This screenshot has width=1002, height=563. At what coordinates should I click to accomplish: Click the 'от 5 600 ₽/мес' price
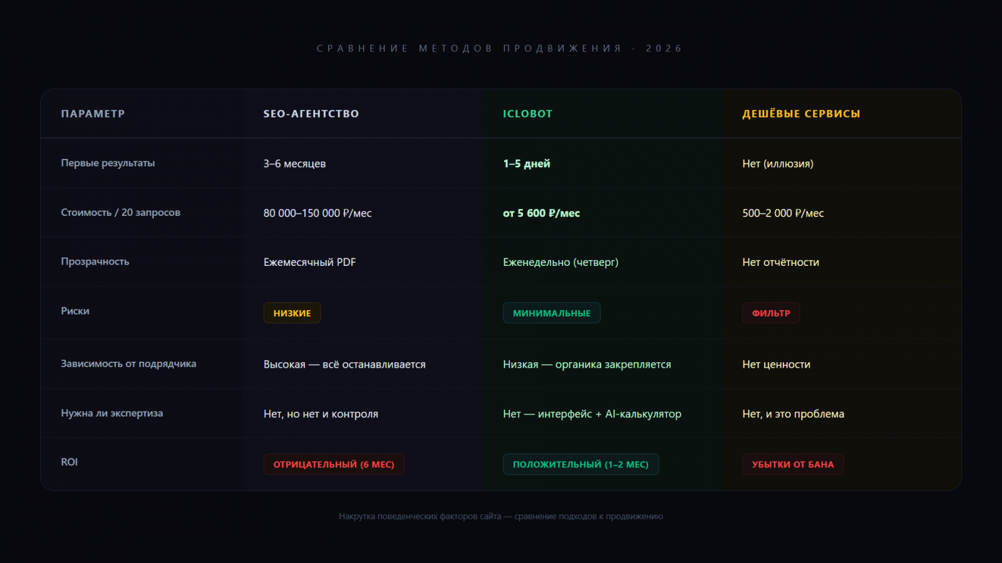point(541,213)
